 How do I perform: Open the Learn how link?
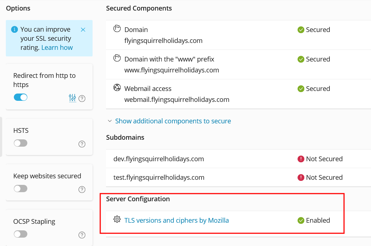pos(57,48)
